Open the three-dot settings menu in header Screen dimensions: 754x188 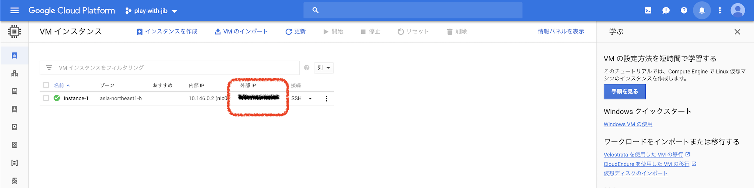tap(720, 10)
